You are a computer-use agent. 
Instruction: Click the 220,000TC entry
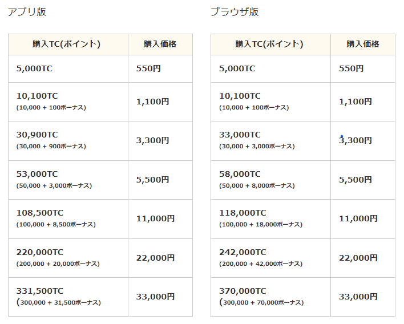[x=40, y=252]
